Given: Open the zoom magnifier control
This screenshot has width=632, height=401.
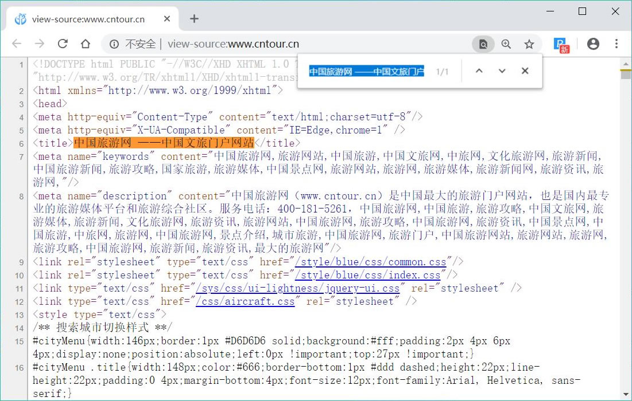Looking at the screenshot, I should coord(506,44).
